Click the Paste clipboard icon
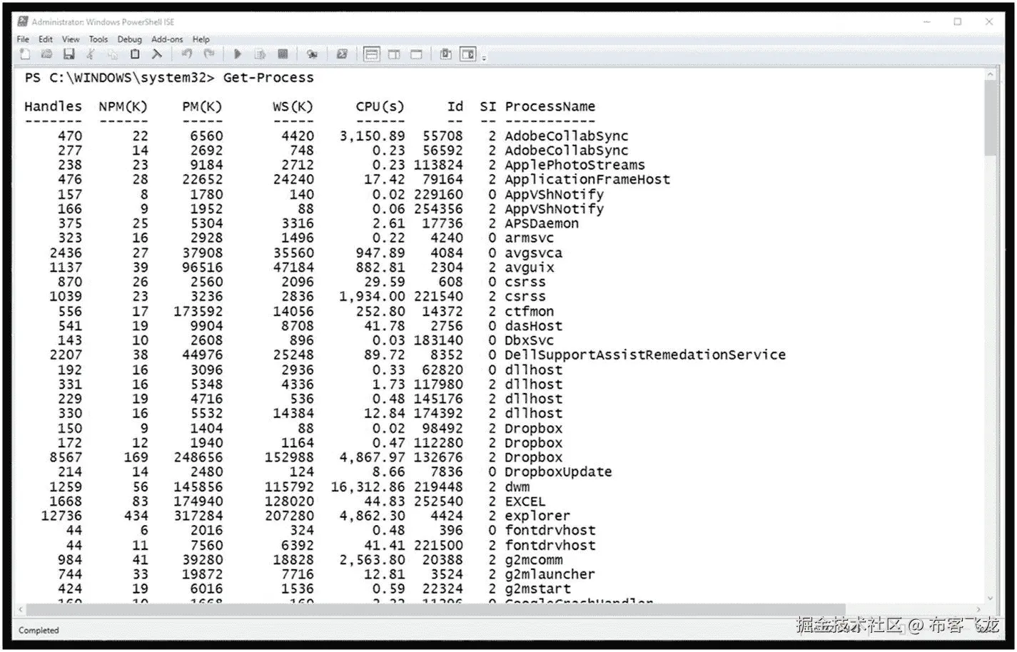Image resolution: width=1017 pixels, height=652 pixels. (135, 54)
